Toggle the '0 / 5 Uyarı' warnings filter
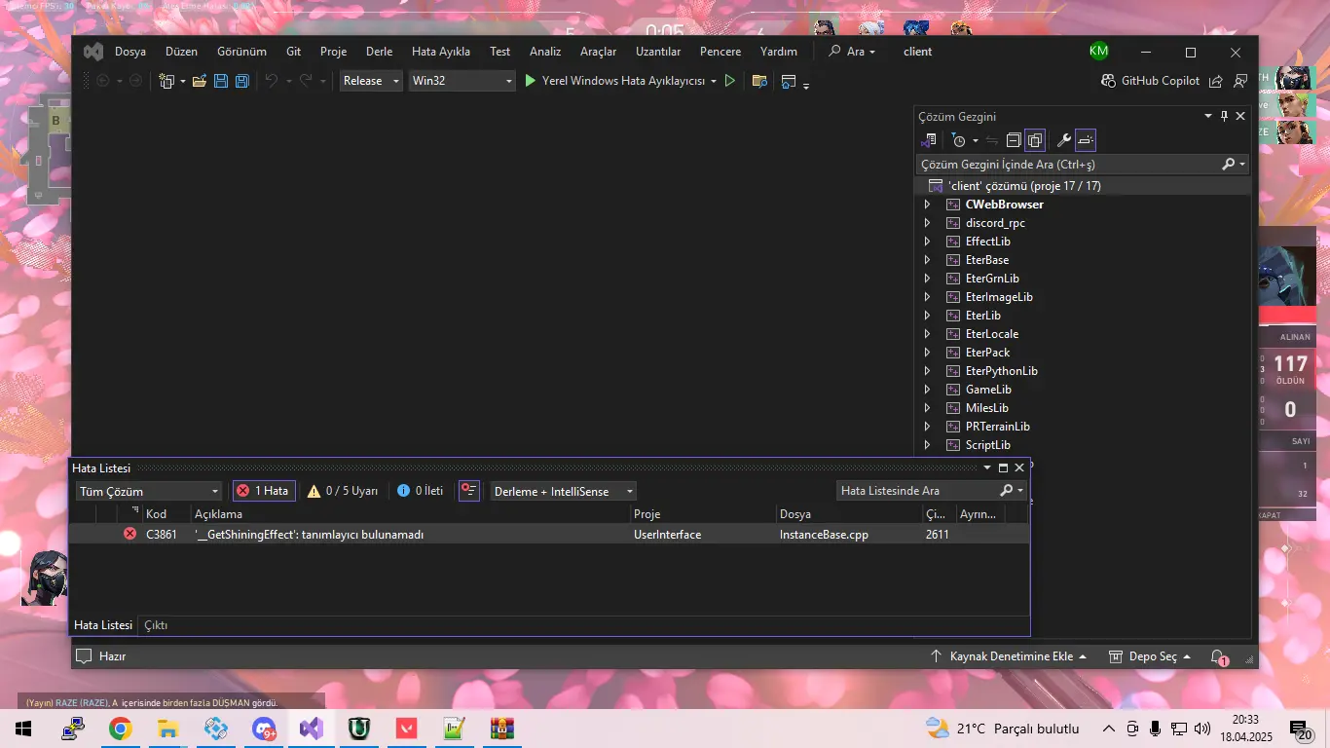This screenshot has height=748, width=1330. tap(343, 491)
